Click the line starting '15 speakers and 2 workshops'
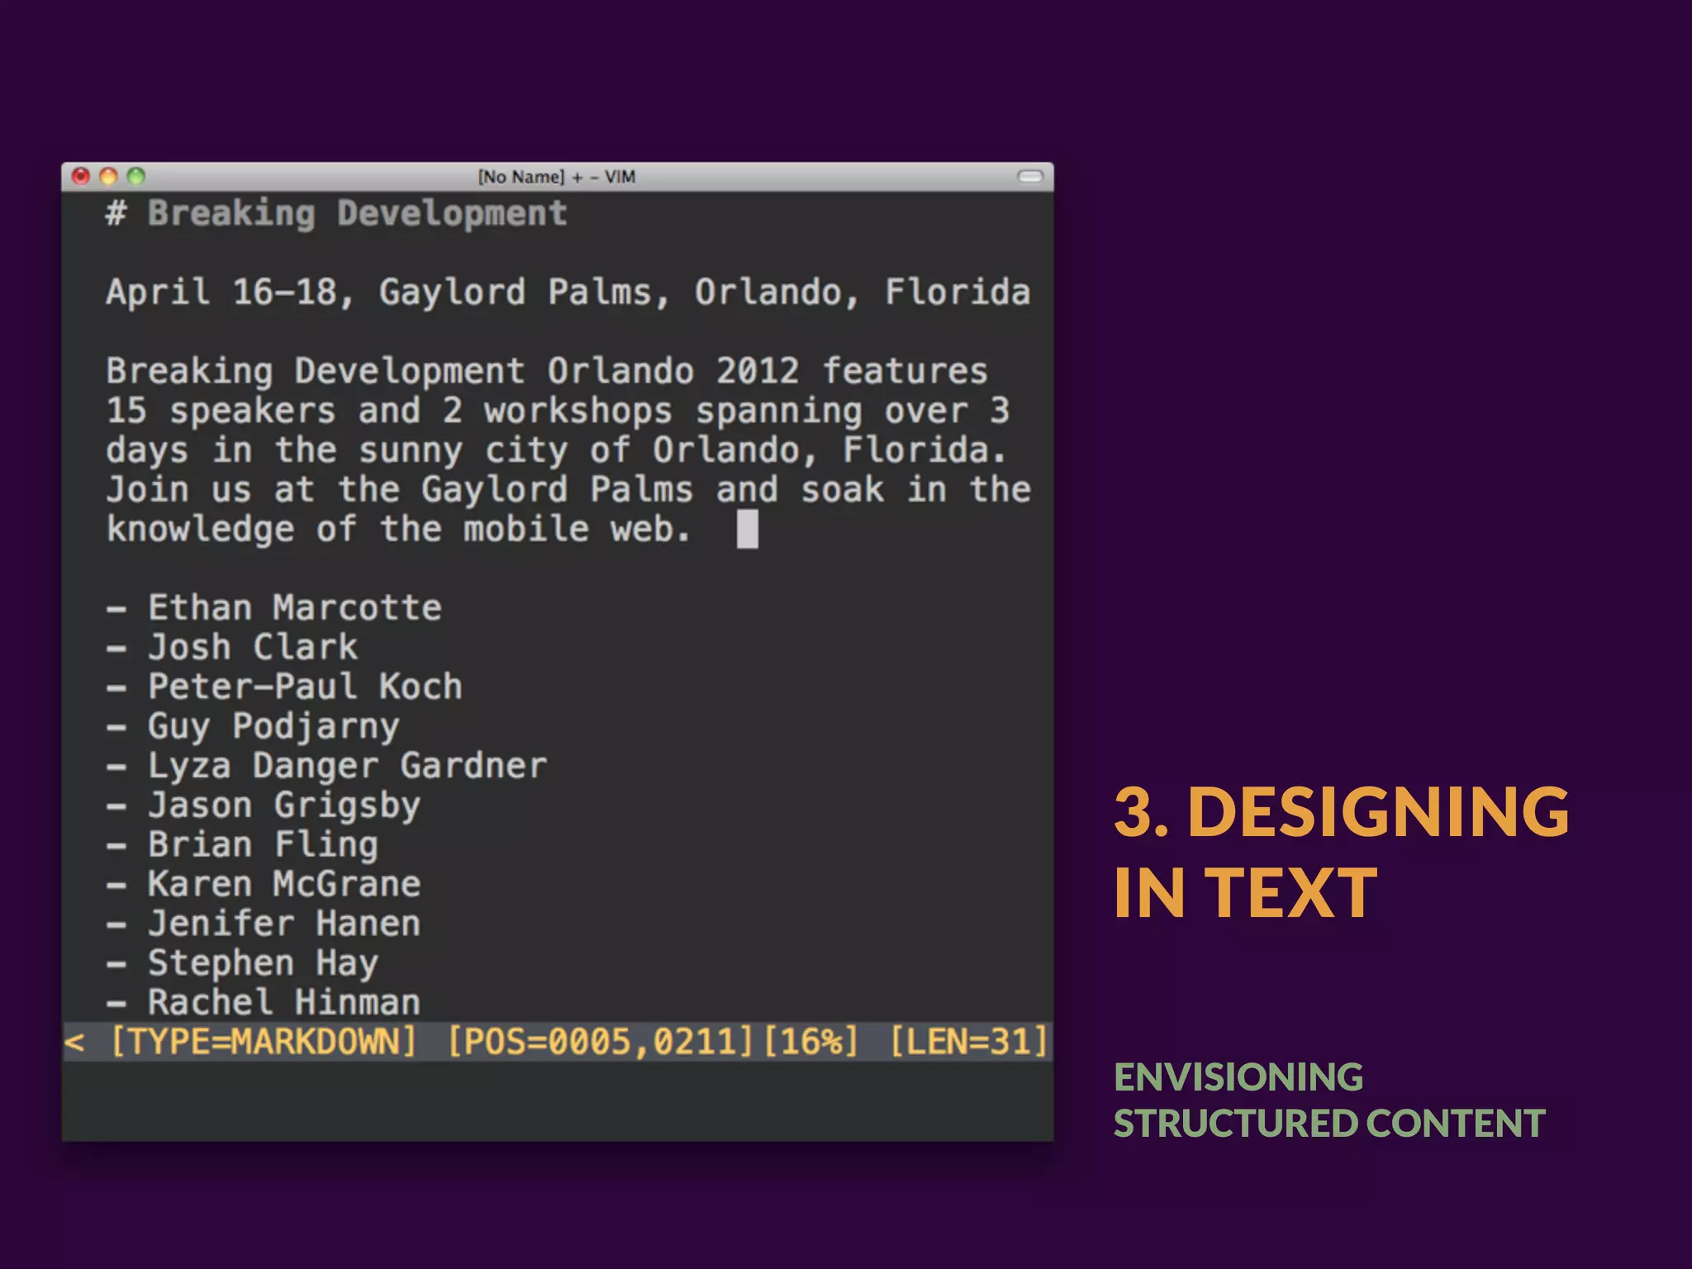 (x=558, y=411)
